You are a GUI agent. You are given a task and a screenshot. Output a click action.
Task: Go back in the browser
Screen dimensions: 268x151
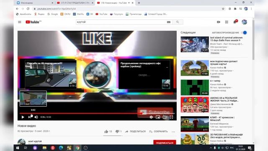coord(17,9)
